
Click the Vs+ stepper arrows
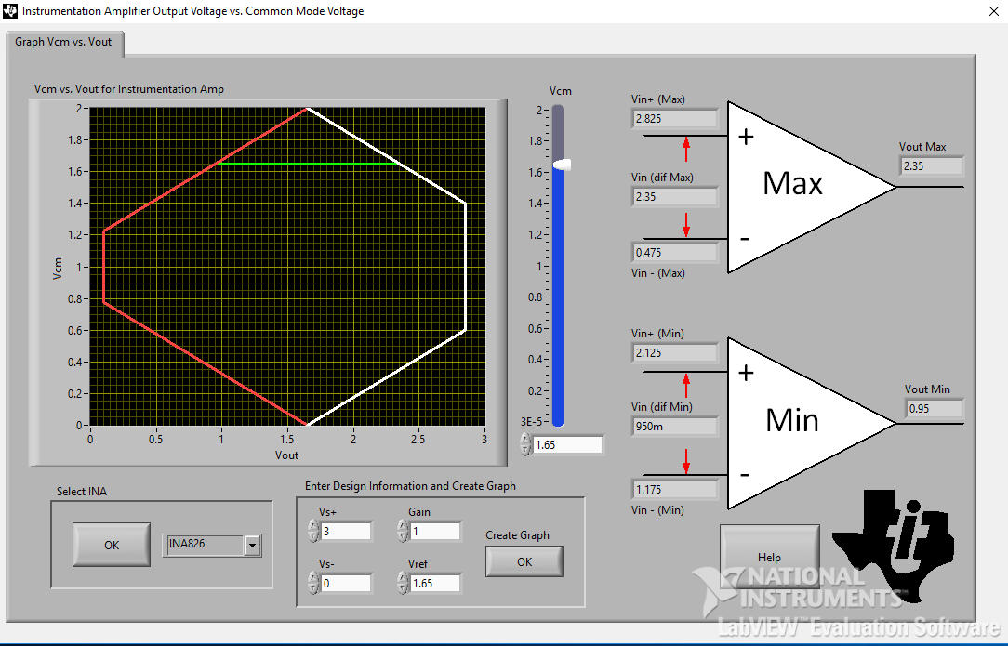pos(313,531)
